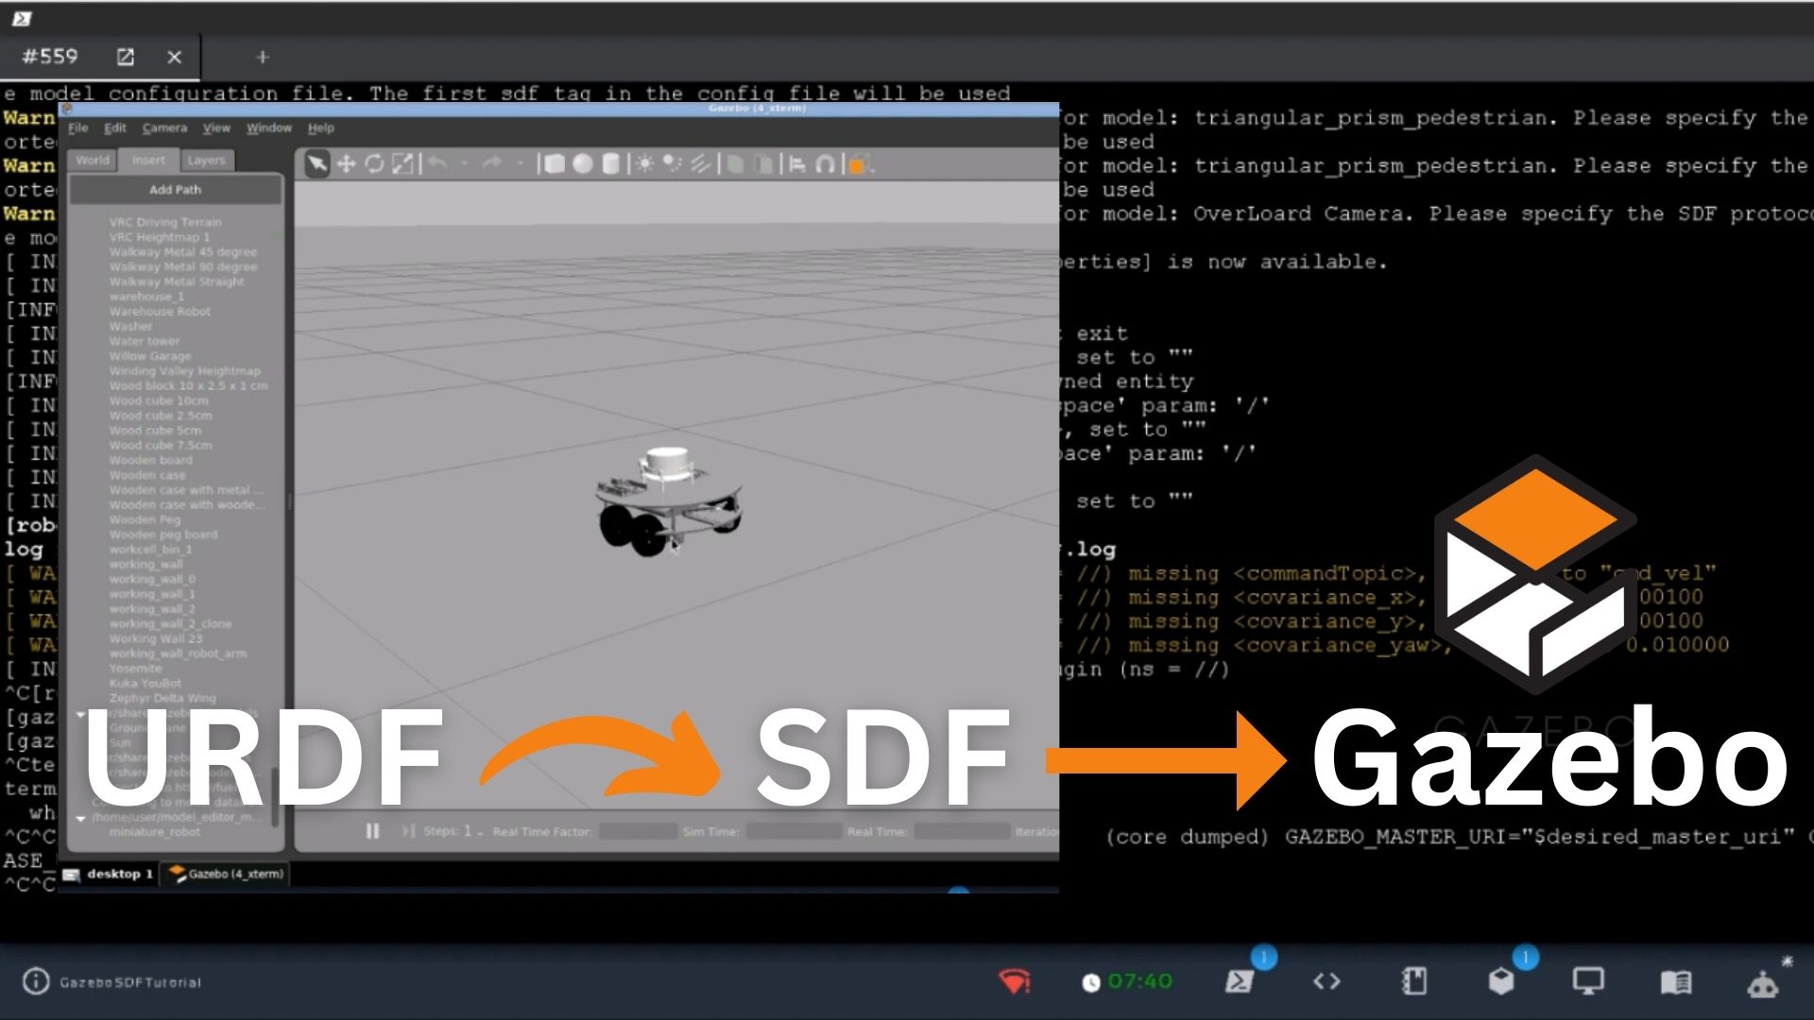This screenshot has width=1814, height=1020.
Task: Switch to desktop 1 in taskbar
Action: pyautogui.click(x=109, y=874)
